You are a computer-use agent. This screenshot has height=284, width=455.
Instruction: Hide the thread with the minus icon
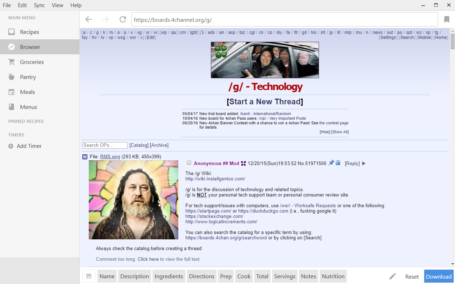pos(85,157)
